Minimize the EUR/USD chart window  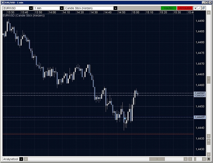click(x=203, y=3)
